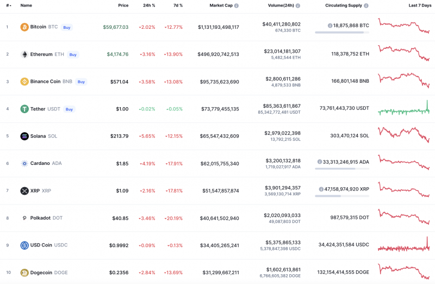Click the Binance Coin logo icon
435x284 pixels.
tap(24, 82)
